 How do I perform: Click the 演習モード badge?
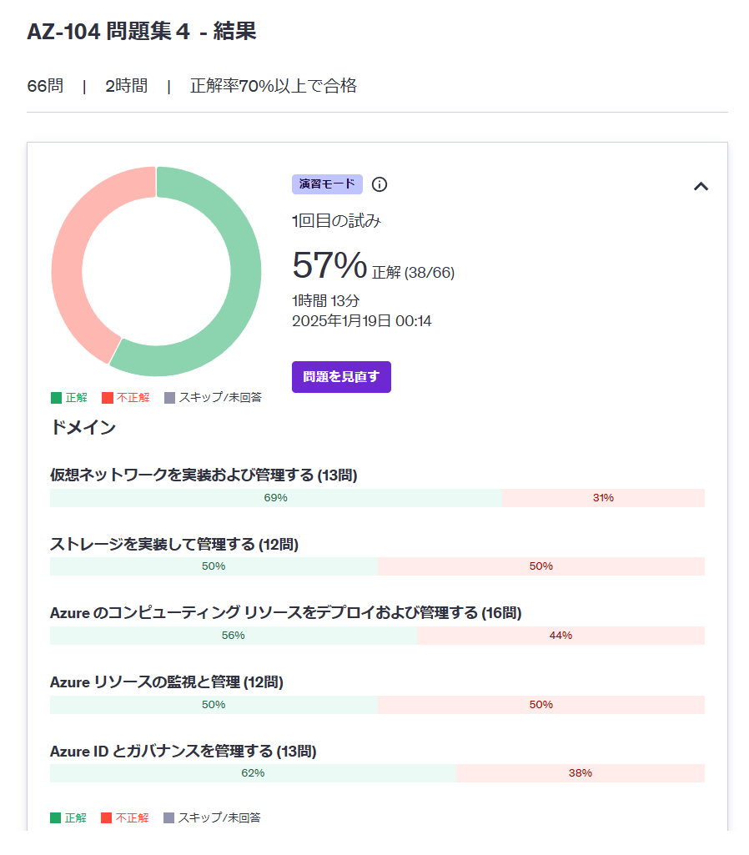coord(327,184)
